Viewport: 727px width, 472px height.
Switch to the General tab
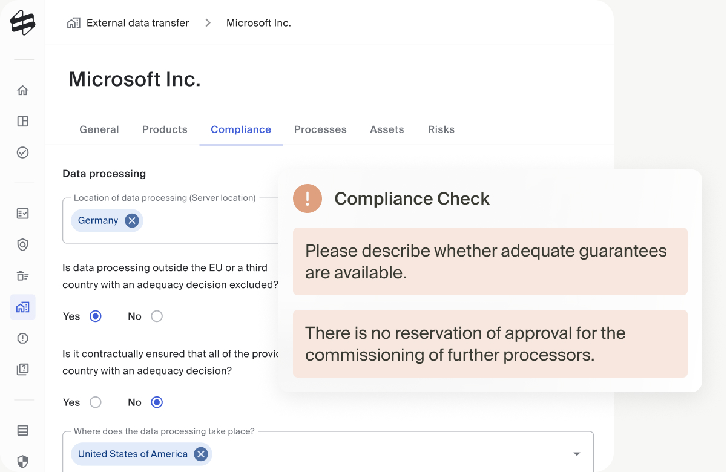click(99, 129)
